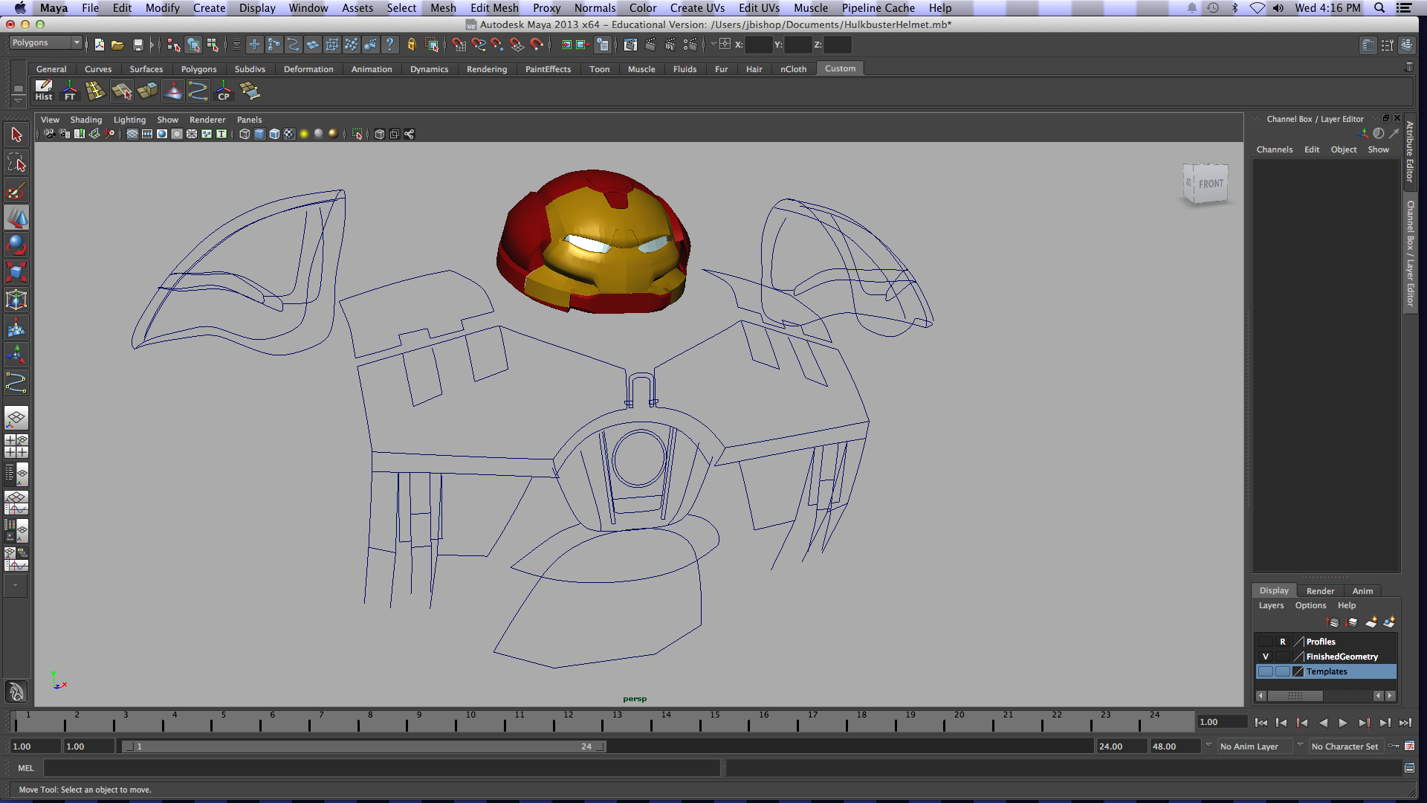The width and height of the screenshot is (1427, 803).
Task: Click the range slider bar handle at 24
Action: 602,746
